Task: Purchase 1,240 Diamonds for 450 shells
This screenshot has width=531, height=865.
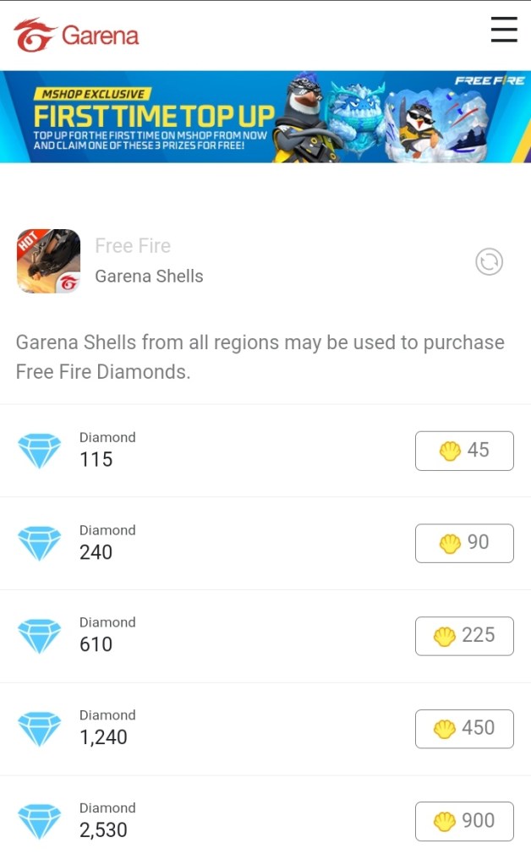Action: click(x=464, y=728)
